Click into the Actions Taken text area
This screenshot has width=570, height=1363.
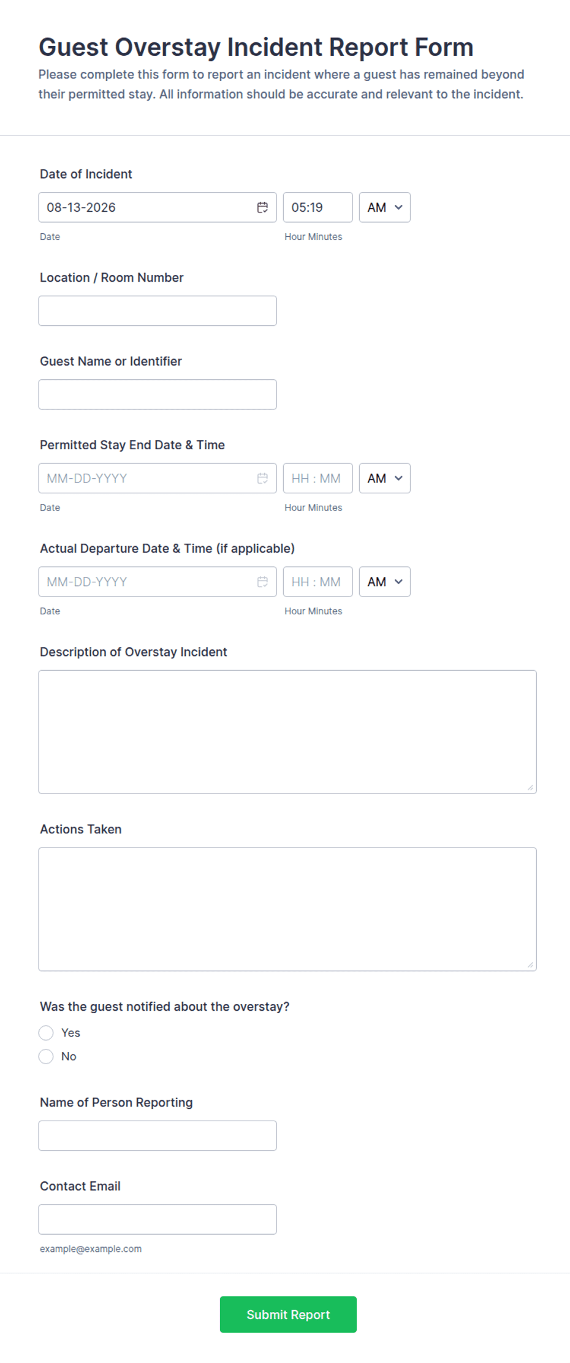click(287, 909)
